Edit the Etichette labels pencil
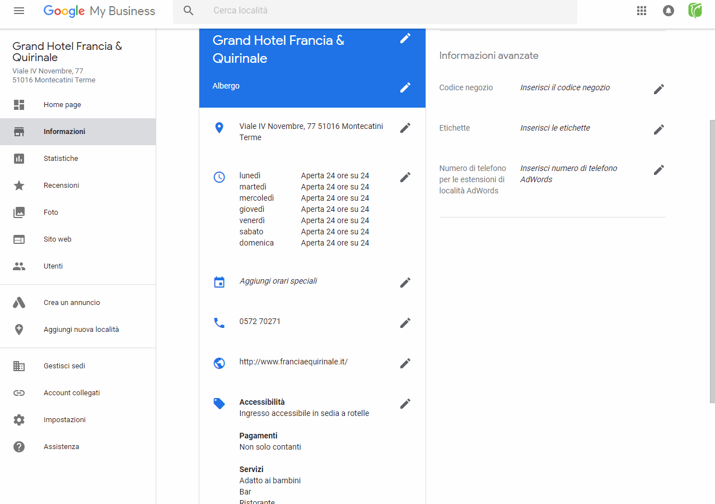Image resolution: width=715 pixels, height=504 pixels. pyautogui.click(x=659, y=130)
